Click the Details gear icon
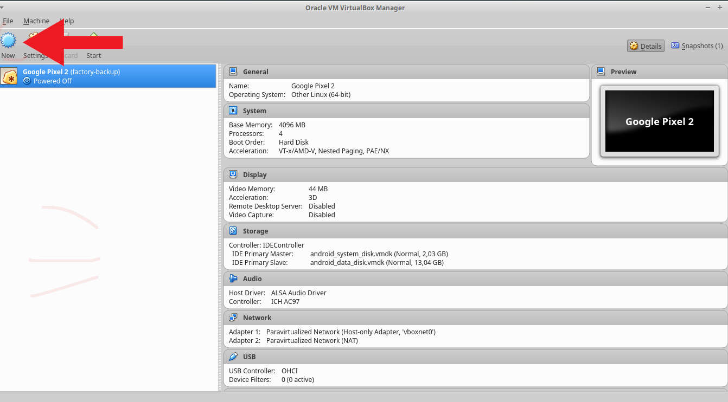728x402 pixels. point(634,46)
